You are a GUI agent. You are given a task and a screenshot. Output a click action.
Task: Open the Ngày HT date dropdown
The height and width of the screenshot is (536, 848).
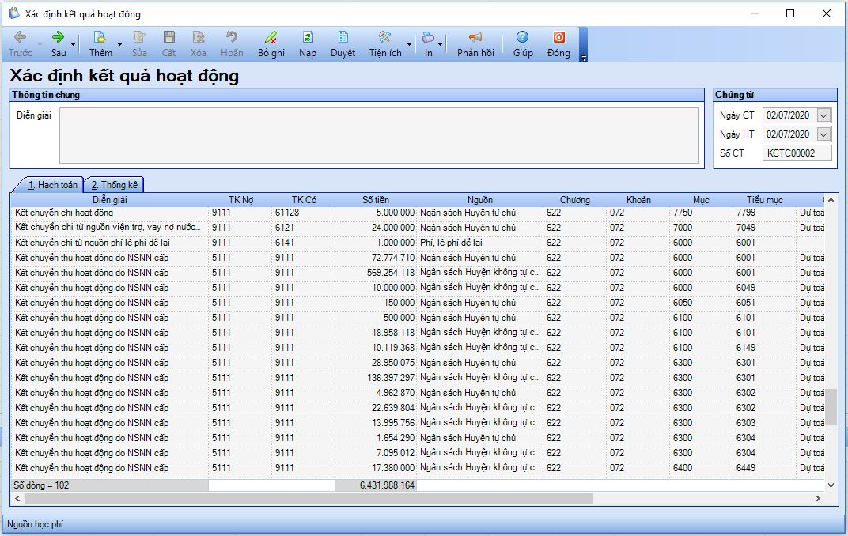(823, 134)
